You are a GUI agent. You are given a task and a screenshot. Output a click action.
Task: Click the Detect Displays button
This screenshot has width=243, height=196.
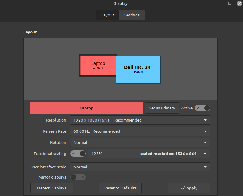[x=52, y=188]
